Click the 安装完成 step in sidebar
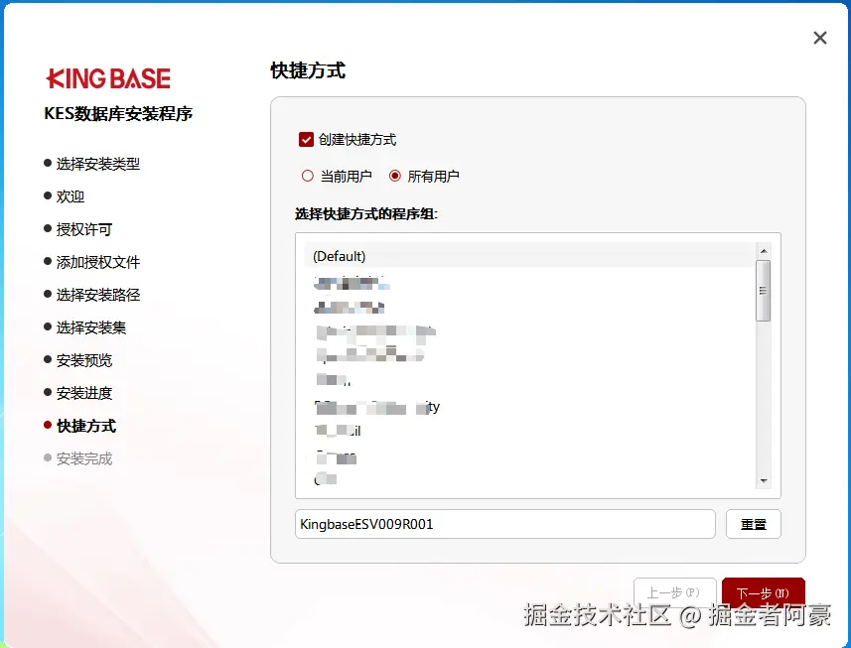 coord(78,458)
